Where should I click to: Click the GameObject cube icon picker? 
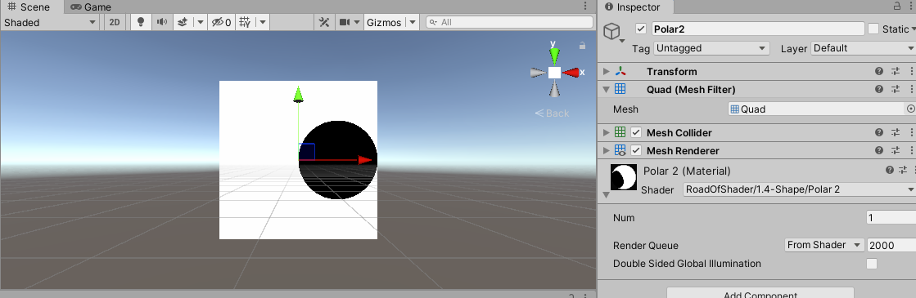(x=611, y=32)
